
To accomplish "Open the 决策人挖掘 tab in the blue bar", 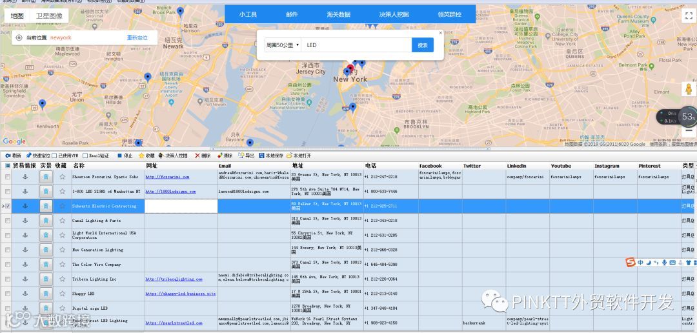I will [x=394, y=14].
